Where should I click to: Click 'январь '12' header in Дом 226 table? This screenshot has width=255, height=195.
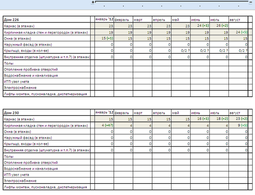(x=104, y=20)
